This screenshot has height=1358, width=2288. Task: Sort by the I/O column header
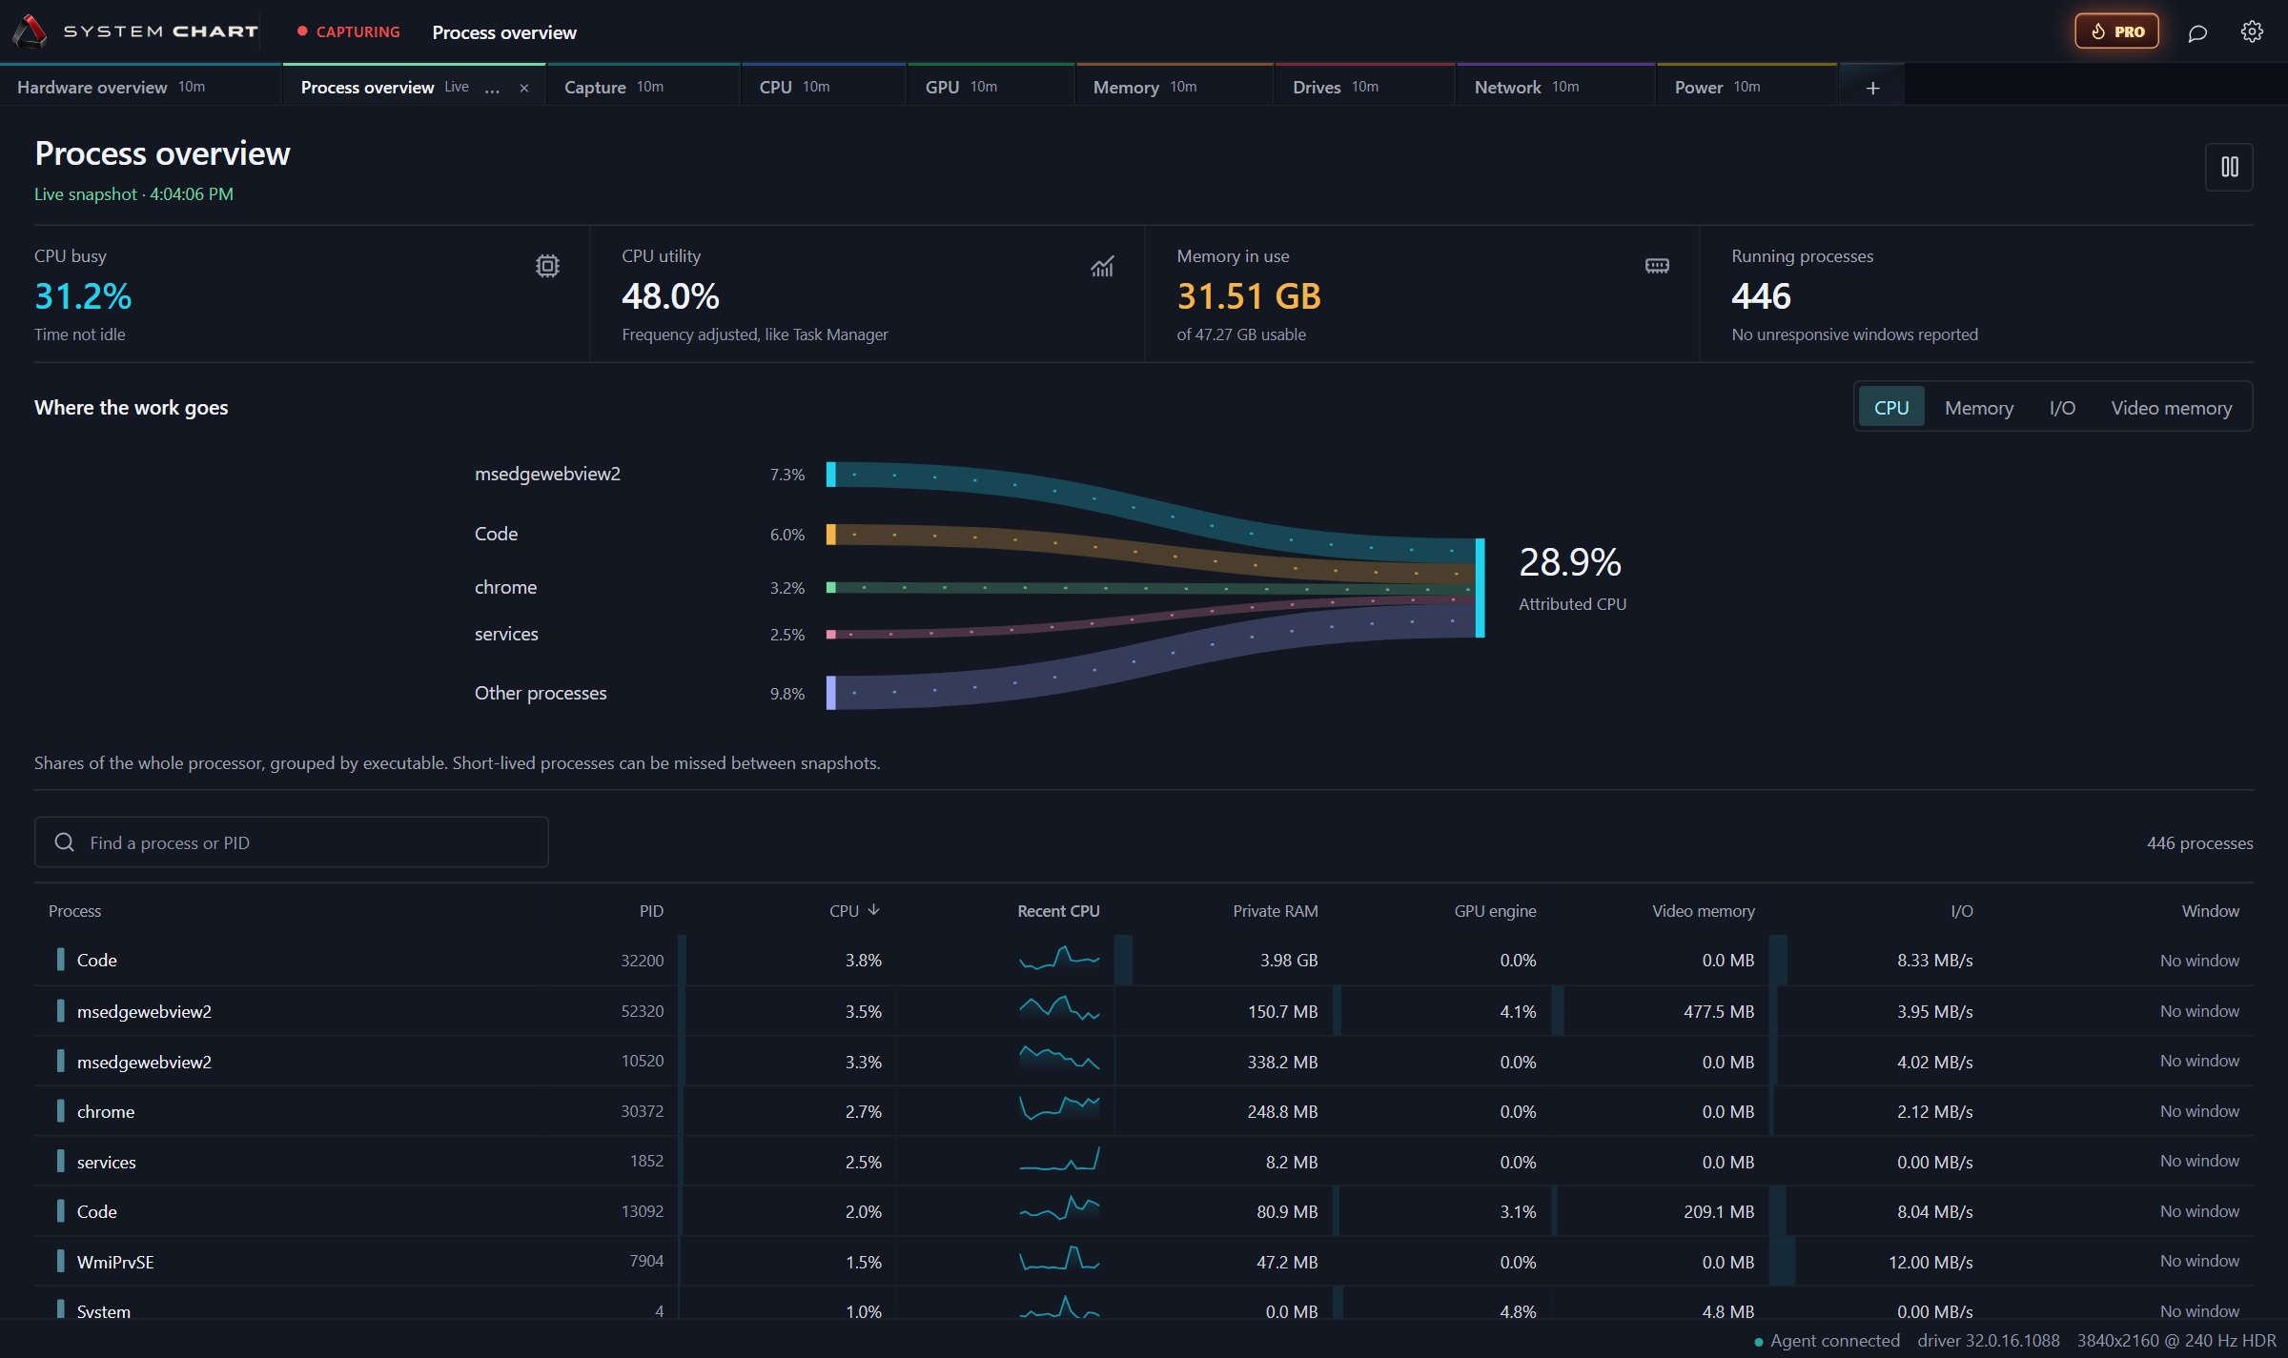(x=1962, y=911)
